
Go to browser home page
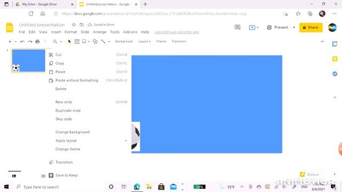(43, 14)
